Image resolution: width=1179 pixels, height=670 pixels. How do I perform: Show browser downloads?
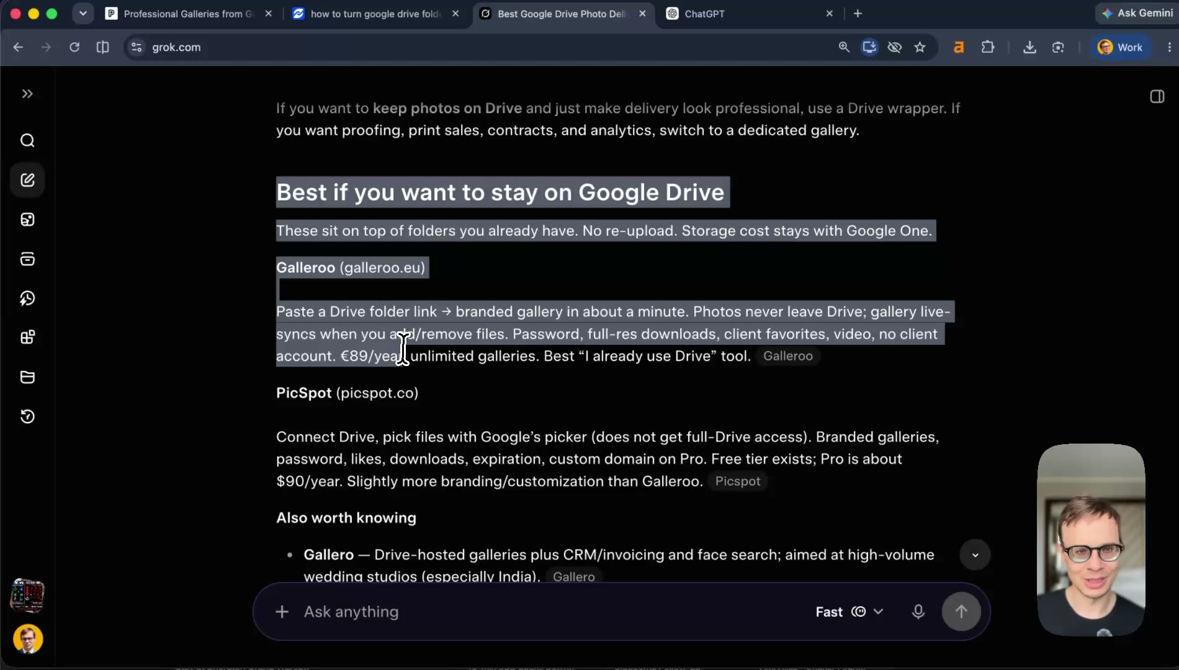(1029, 47)
